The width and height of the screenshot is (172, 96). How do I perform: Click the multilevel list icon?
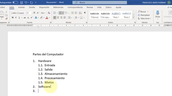coord(66,13)
